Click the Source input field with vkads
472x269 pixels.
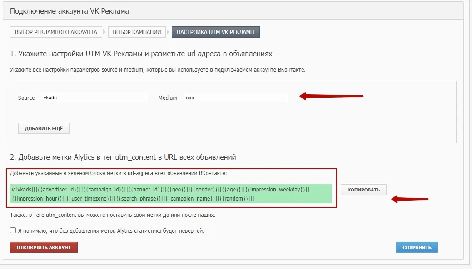click(94, 98)
